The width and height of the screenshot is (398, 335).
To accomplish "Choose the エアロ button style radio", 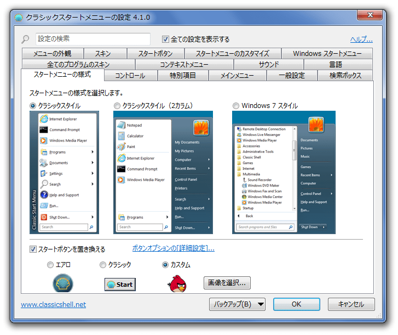I will coord(50,265).
